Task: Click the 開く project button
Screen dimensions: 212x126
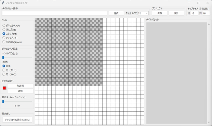Action: 176,13
